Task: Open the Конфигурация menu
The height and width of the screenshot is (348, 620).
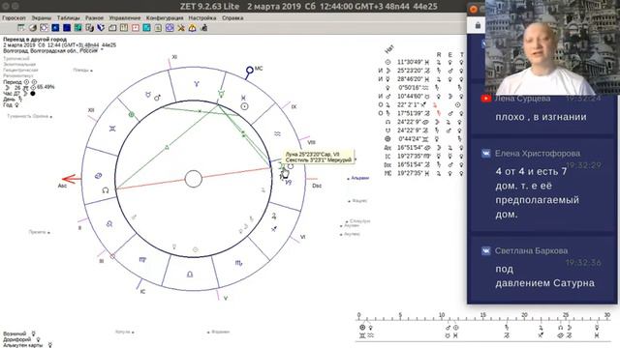Action: pyautogui.click(x=165, y=18)
